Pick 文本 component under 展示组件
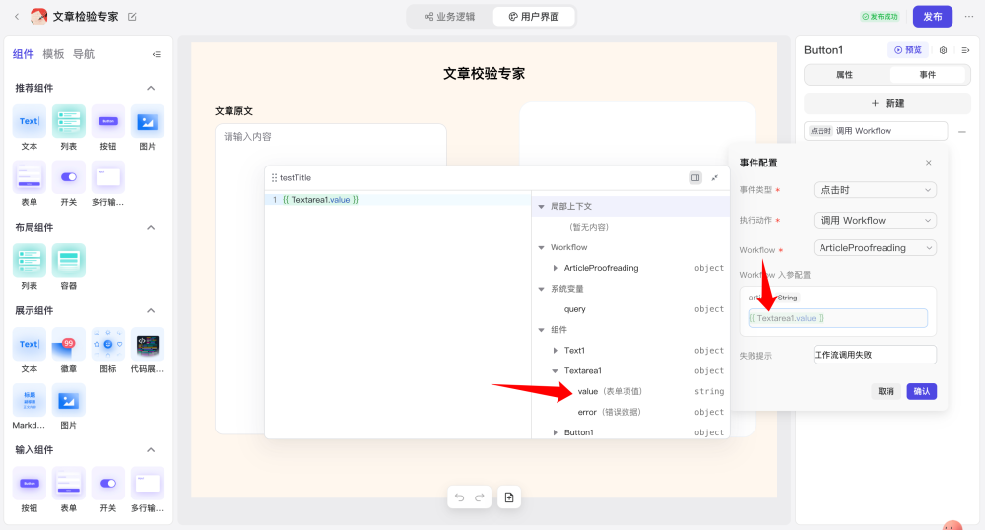This screenshot has width=985, height=530. (29, 351)
